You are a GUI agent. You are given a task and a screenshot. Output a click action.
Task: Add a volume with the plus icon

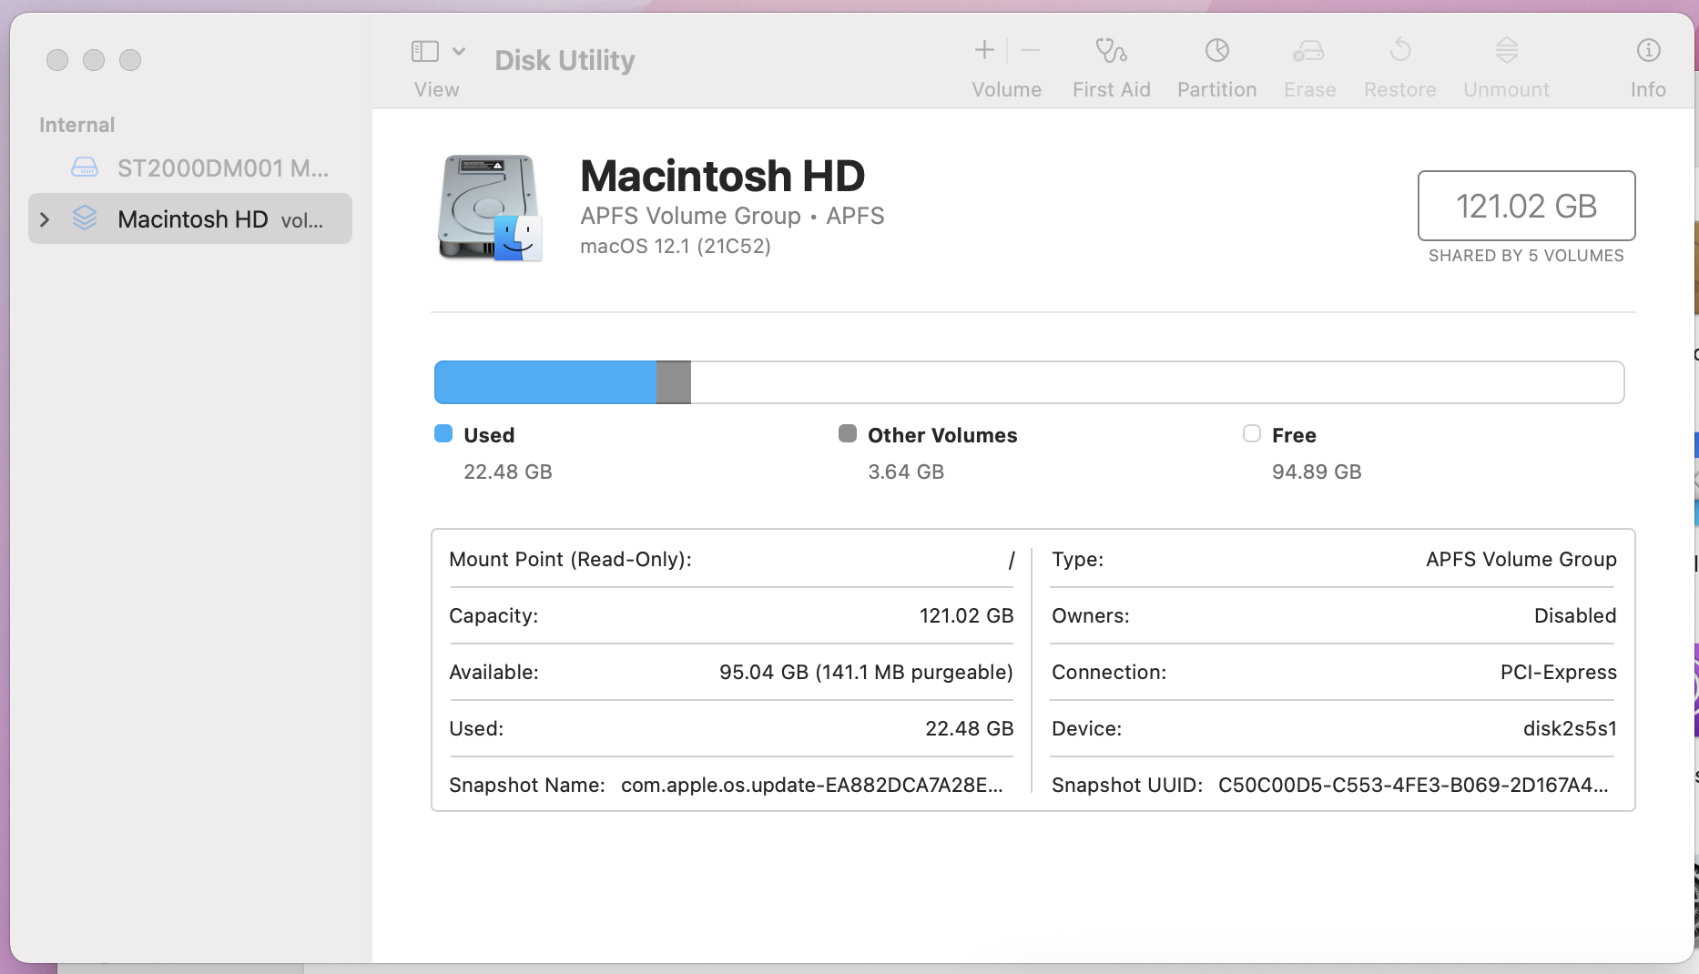pyautogui.click(x=984, y=50)
